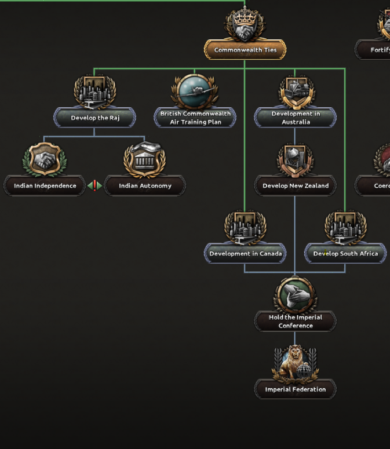
Task: Click the Develop the Raj label
Action: pos(95,118)
